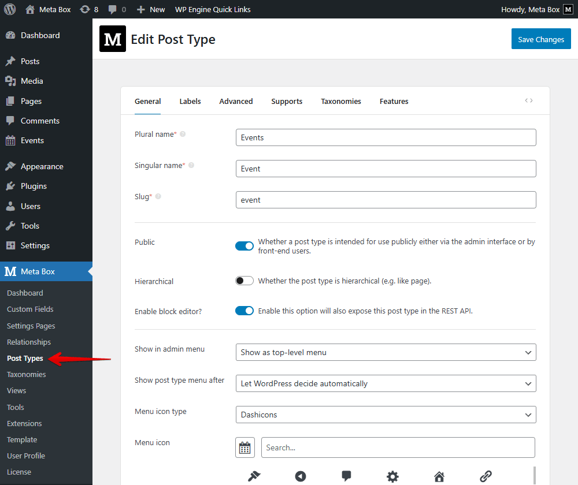Toggle the Public switch off
This screenshot has height=485, width=578.
(244, 246)
